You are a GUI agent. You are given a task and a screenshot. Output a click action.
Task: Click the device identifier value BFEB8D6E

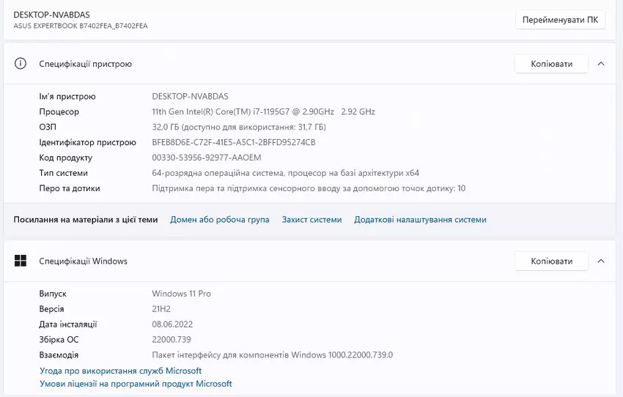click(x=233, y=142)
